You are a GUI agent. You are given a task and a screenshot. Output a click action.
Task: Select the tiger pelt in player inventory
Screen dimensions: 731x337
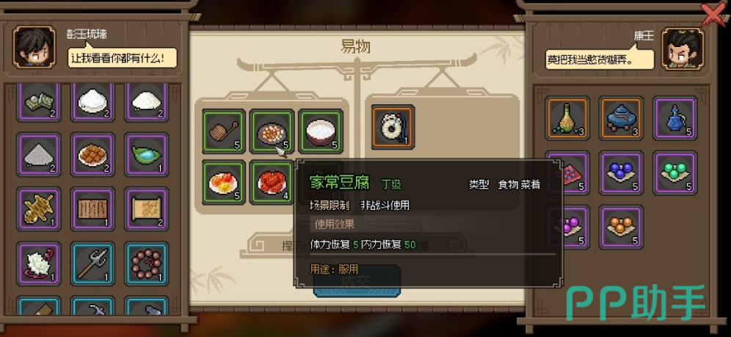pos(39,209)
